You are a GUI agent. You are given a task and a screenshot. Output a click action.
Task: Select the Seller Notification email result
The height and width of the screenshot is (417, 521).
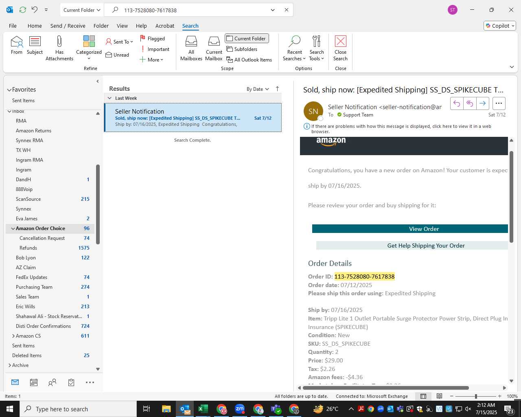[x=193, y=118]
